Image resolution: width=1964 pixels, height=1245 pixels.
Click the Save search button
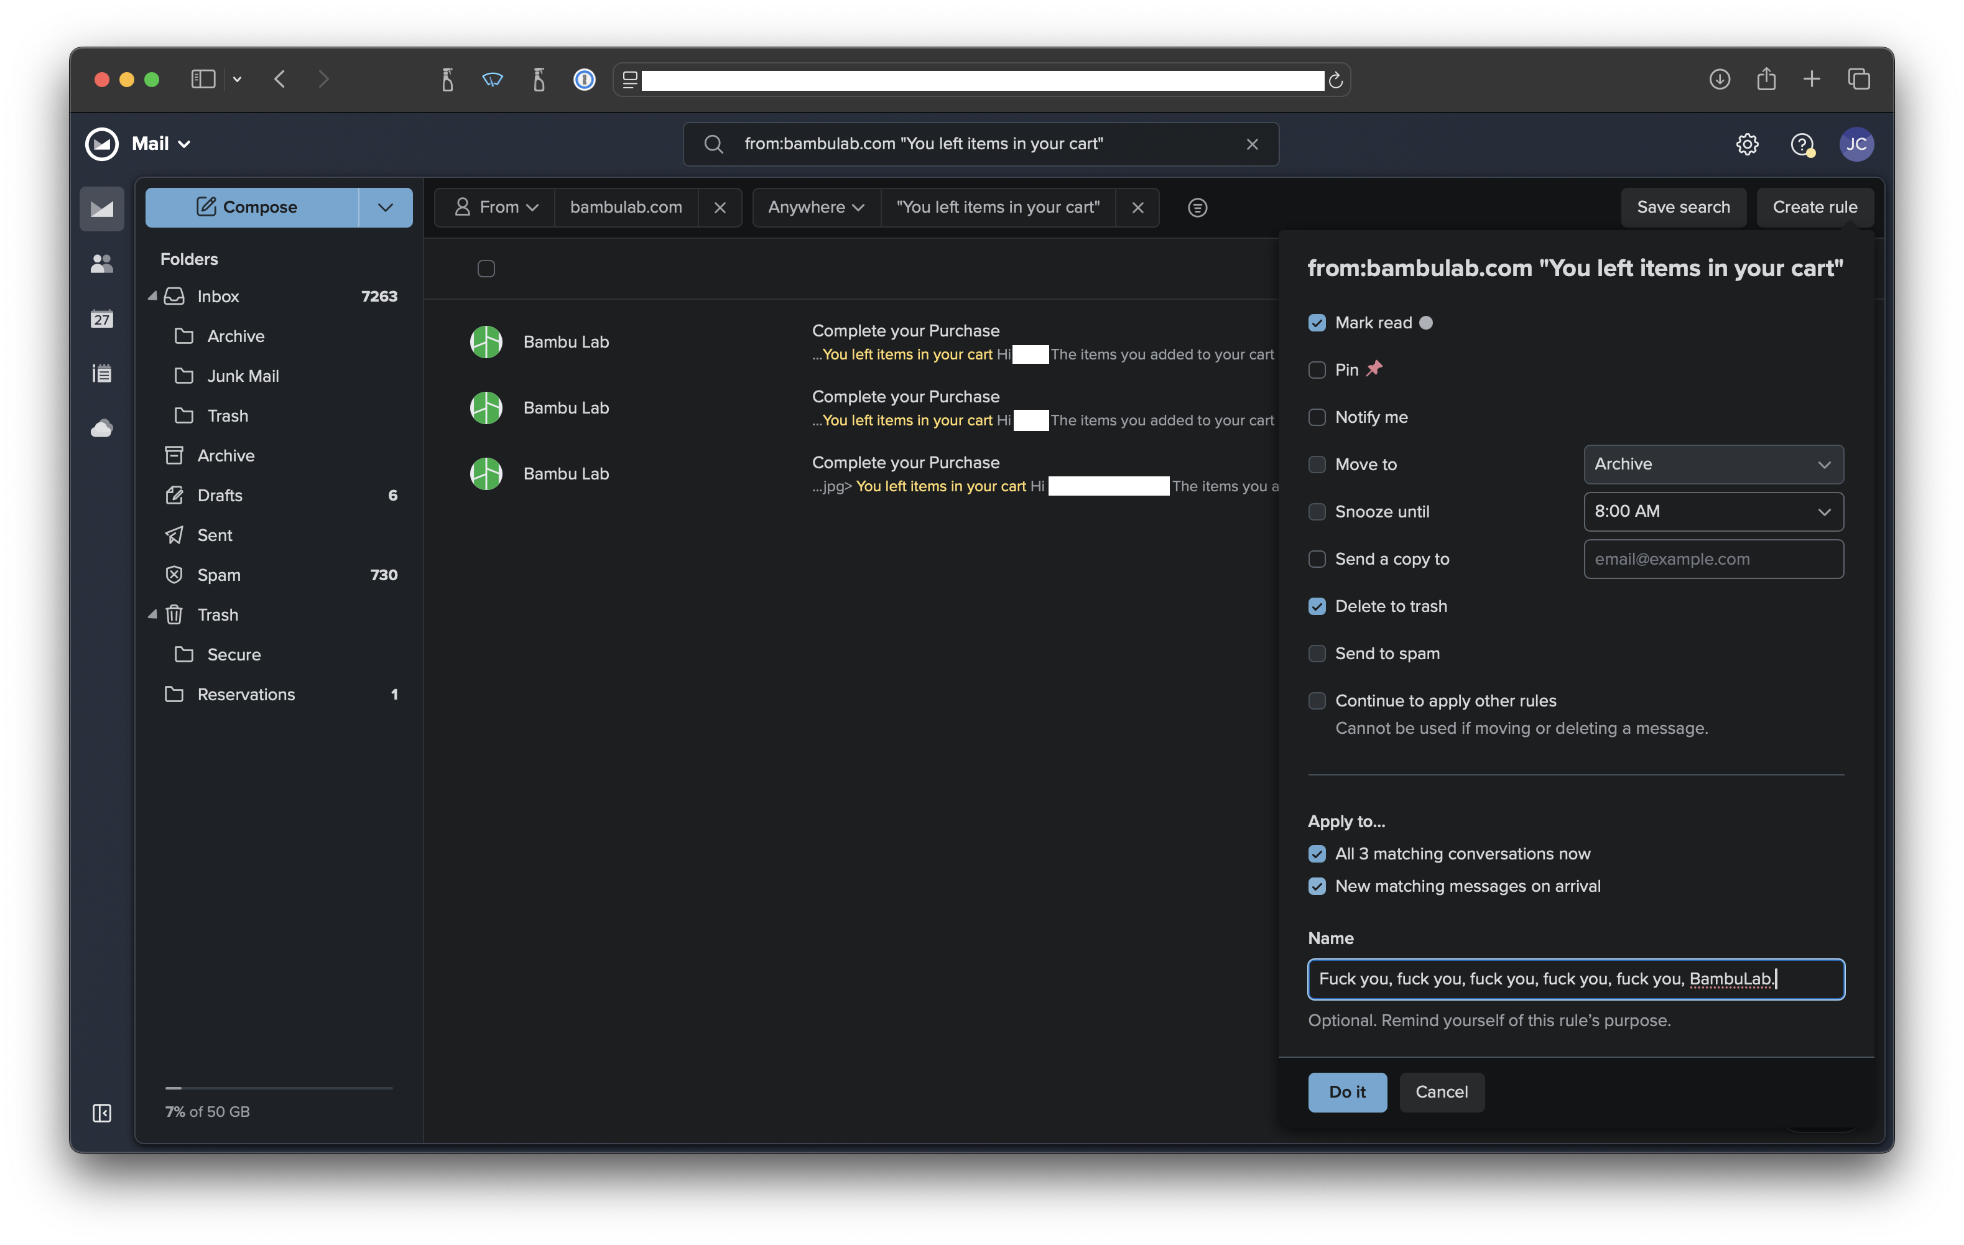click(x=1683, y=208)
